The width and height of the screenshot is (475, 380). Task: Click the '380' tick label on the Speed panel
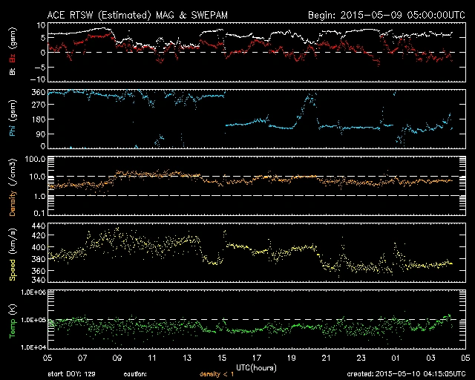[38, 259]
